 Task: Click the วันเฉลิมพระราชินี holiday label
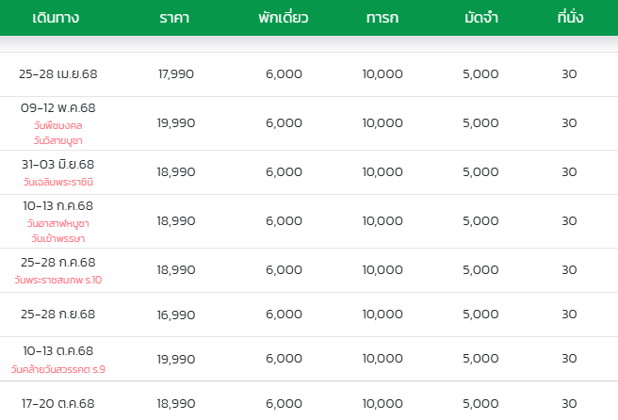click(58, 182)
